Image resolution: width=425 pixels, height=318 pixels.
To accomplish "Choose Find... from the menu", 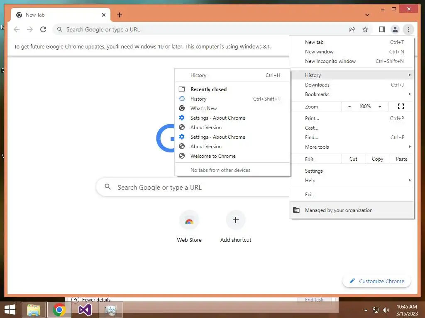I will tap(352, 137).
